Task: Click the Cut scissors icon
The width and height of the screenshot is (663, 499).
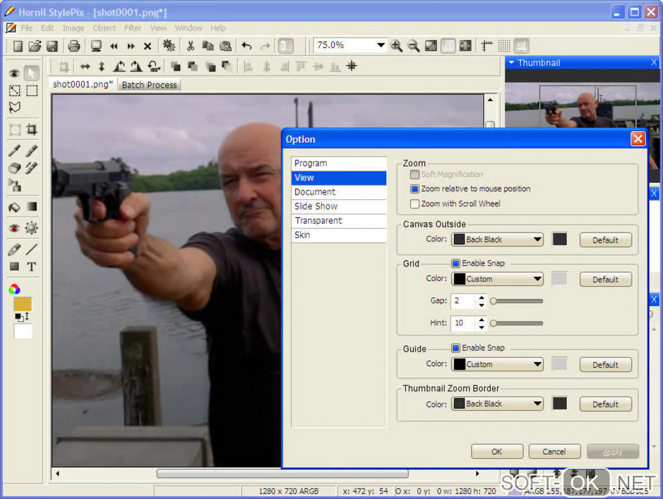Action: [x=190, y=45]
